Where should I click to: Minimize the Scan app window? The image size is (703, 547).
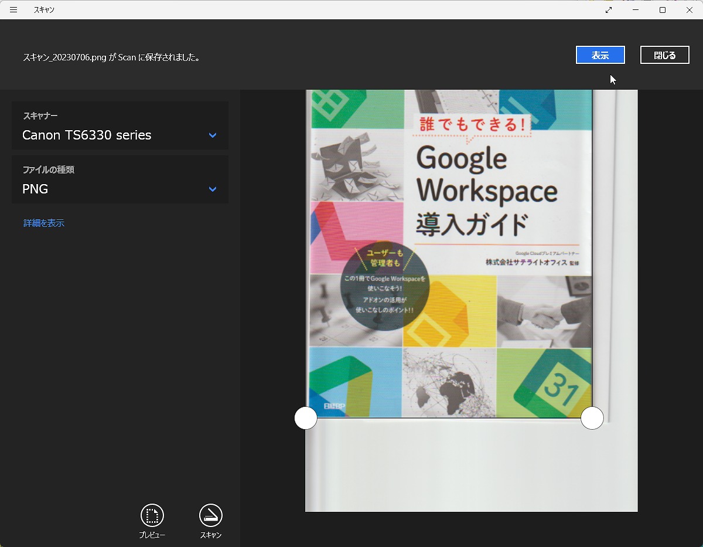[x=636, y=10]
